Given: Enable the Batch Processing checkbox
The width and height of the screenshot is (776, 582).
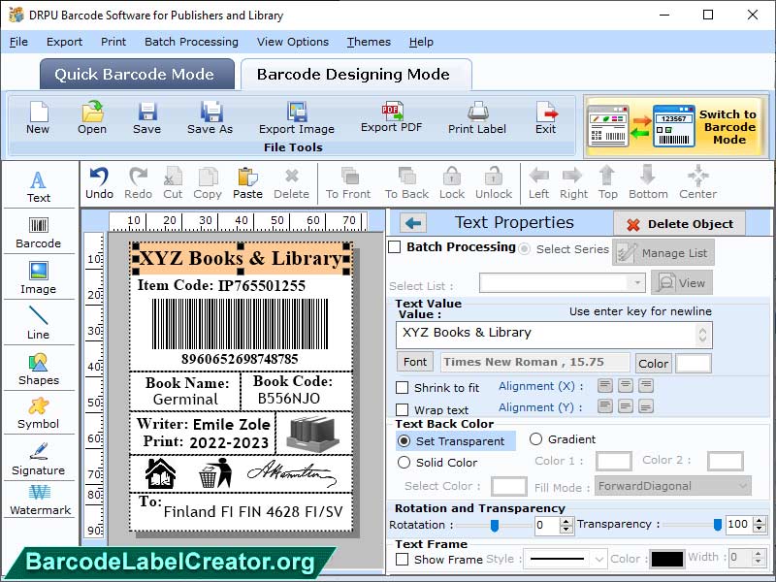Looking at the screenshot, I should (395, 247).
